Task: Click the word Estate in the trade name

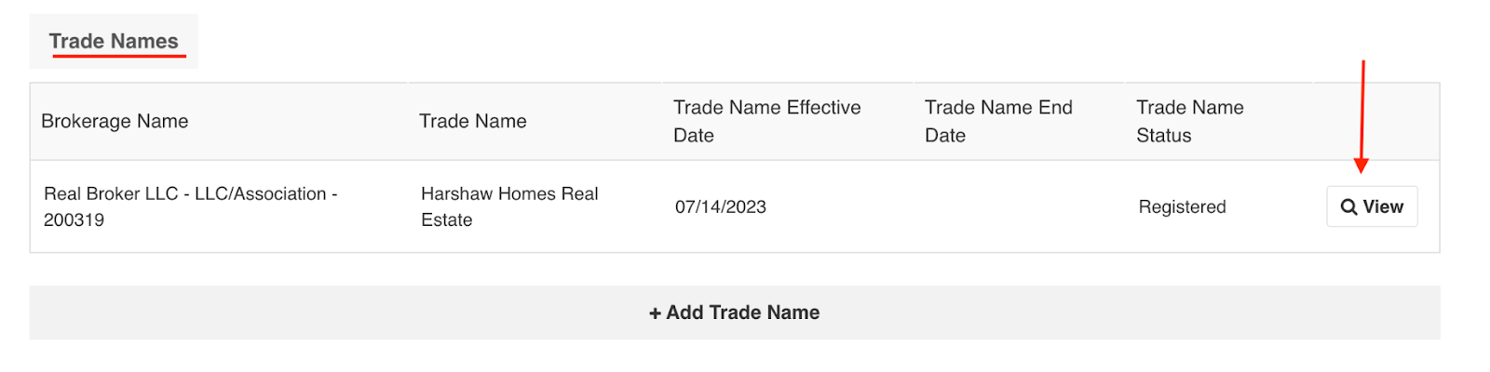Action: [447, 220]
